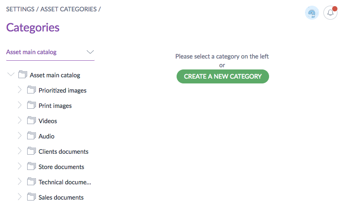
Task: Expand the Prioritized images category
Action: [x=19, y=90]
